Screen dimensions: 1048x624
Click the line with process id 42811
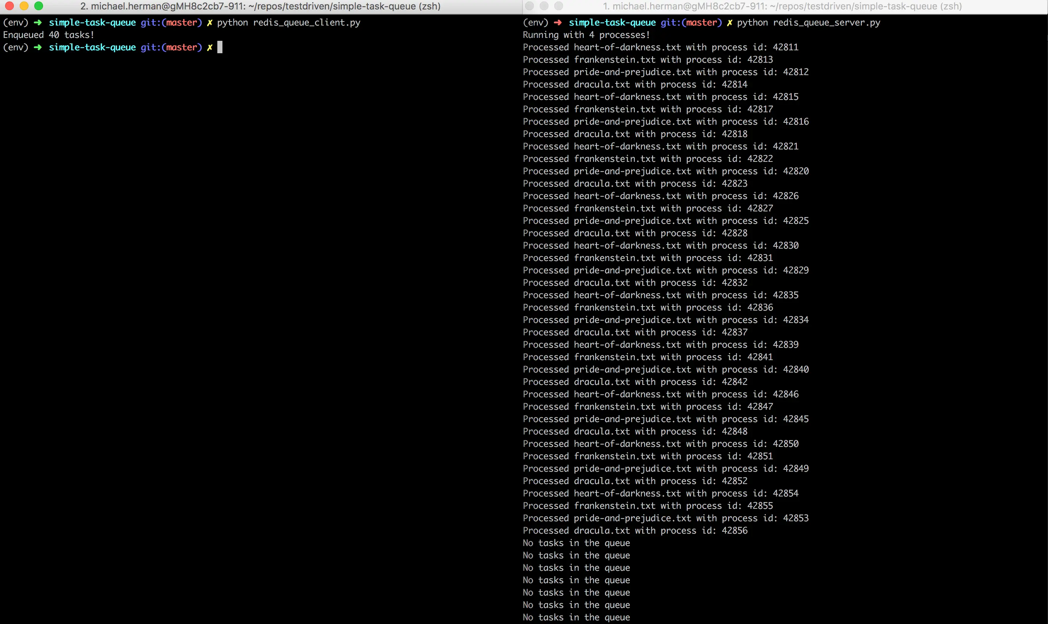(x=660, y=47)
